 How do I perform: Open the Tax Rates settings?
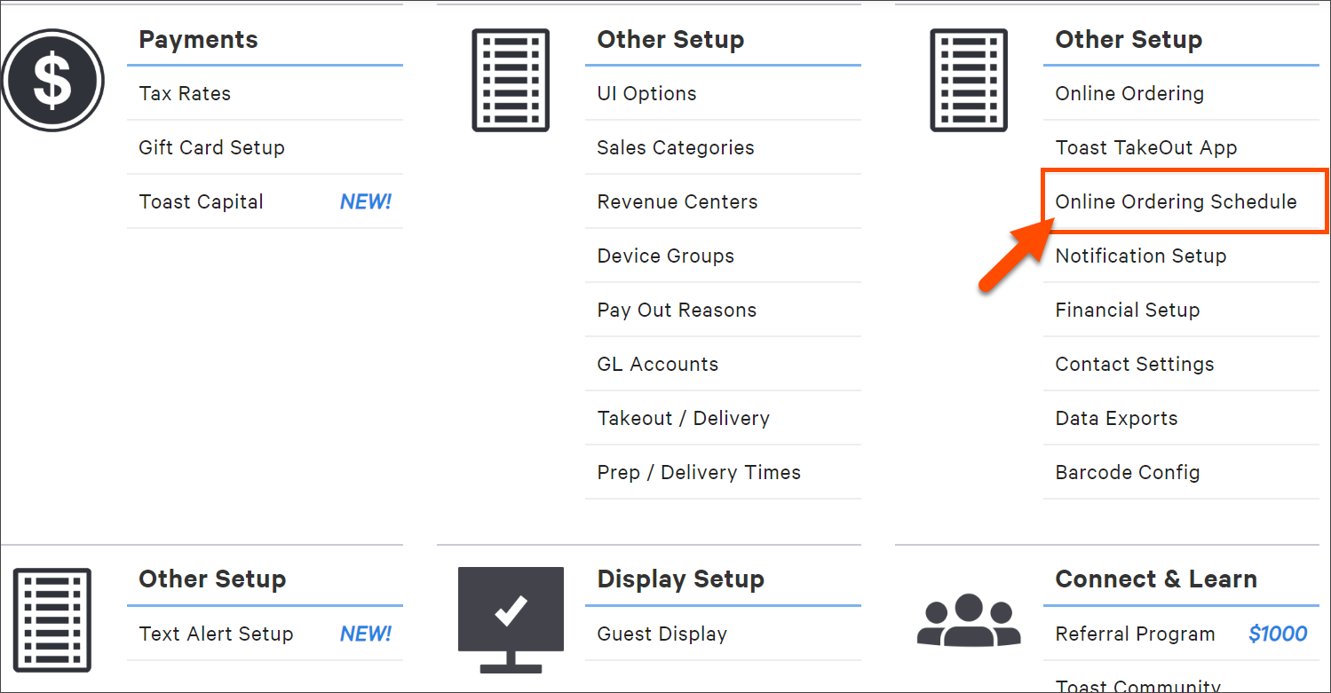pos(185,93)
